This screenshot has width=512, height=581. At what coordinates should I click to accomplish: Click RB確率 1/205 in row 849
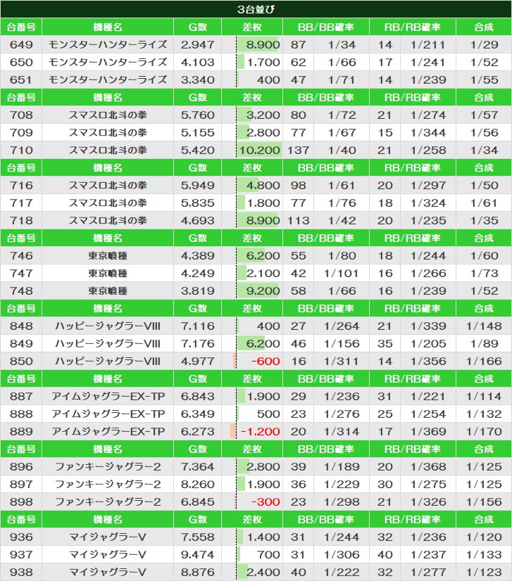click(x=427, y=344)
